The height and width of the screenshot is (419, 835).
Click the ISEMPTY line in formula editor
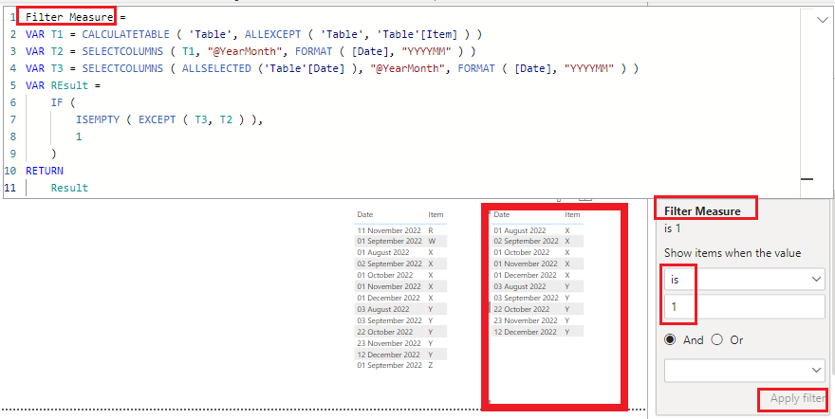coord(170,119)
